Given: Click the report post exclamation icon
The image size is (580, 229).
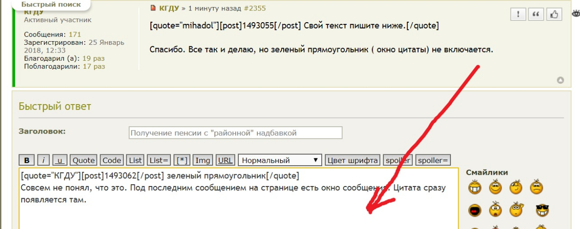Looking at the screenshot, I should tap(518, 14).
